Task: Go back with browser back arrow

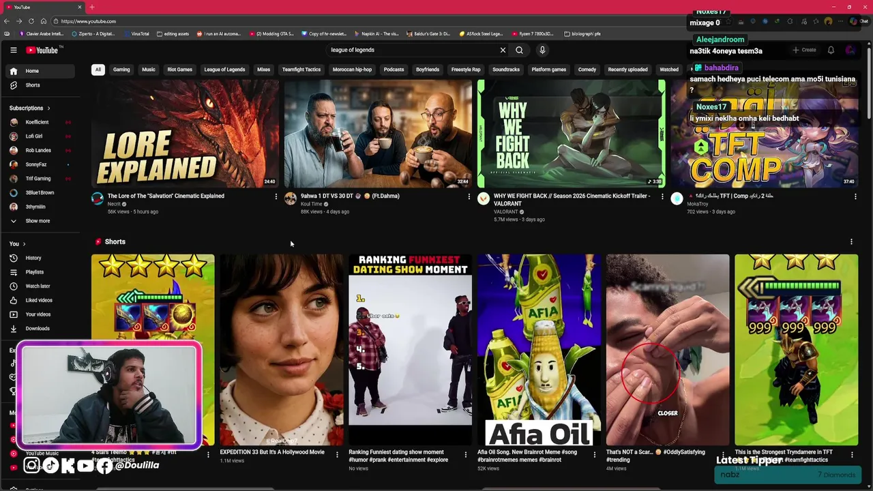Action: click(x=8, y=21)
